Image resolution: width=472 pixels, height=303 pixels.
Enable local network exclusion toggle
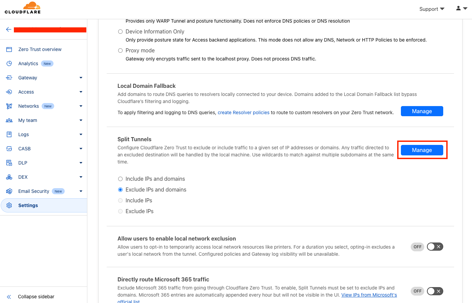435,247
